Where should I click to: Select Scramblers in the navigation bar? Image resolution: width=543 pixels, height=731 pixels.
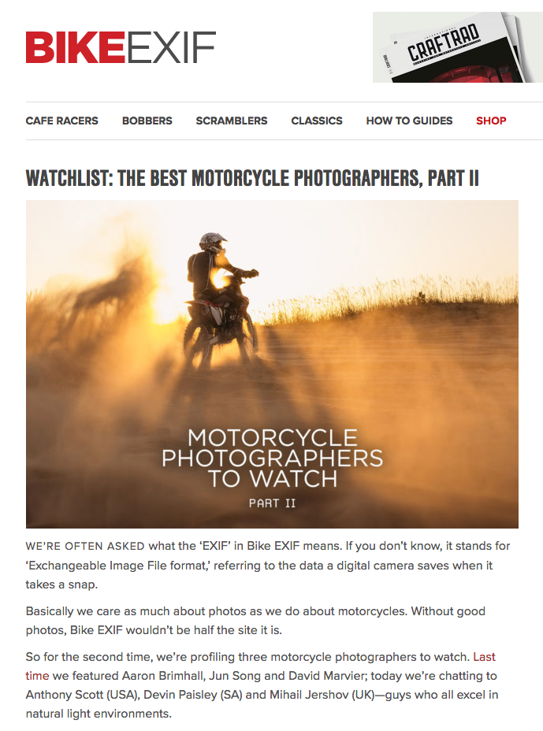(x=232, y=121)
